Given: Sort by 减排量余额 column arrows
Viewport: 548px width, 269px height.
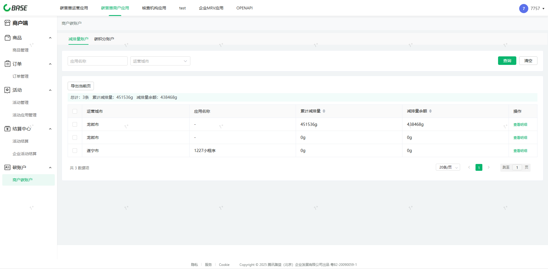Looking at the screenshot, I should point(430,111).
